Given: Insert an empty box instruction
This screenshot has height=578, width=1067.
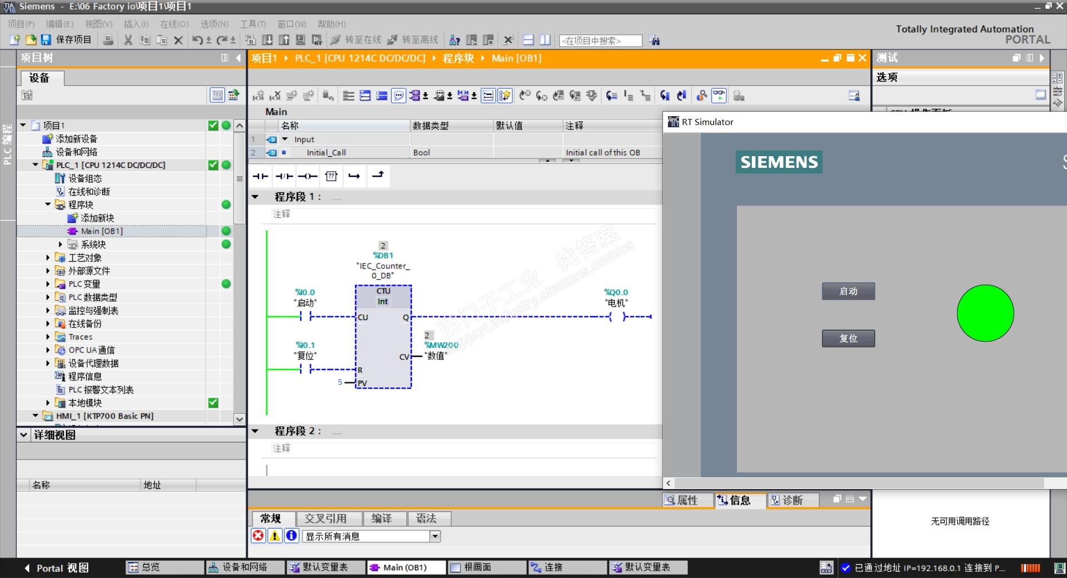Looking at the screenshot, I should point(331,176).
